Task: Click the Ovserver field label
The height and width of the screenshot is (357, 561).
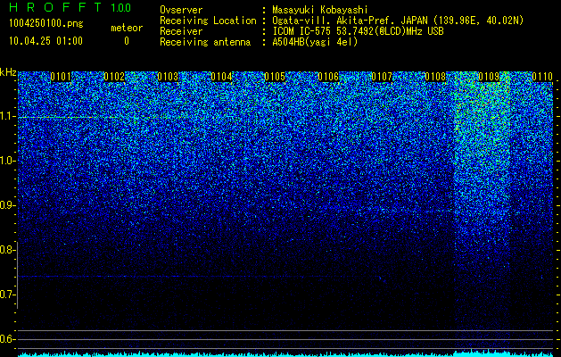Action: pos(181,10)
